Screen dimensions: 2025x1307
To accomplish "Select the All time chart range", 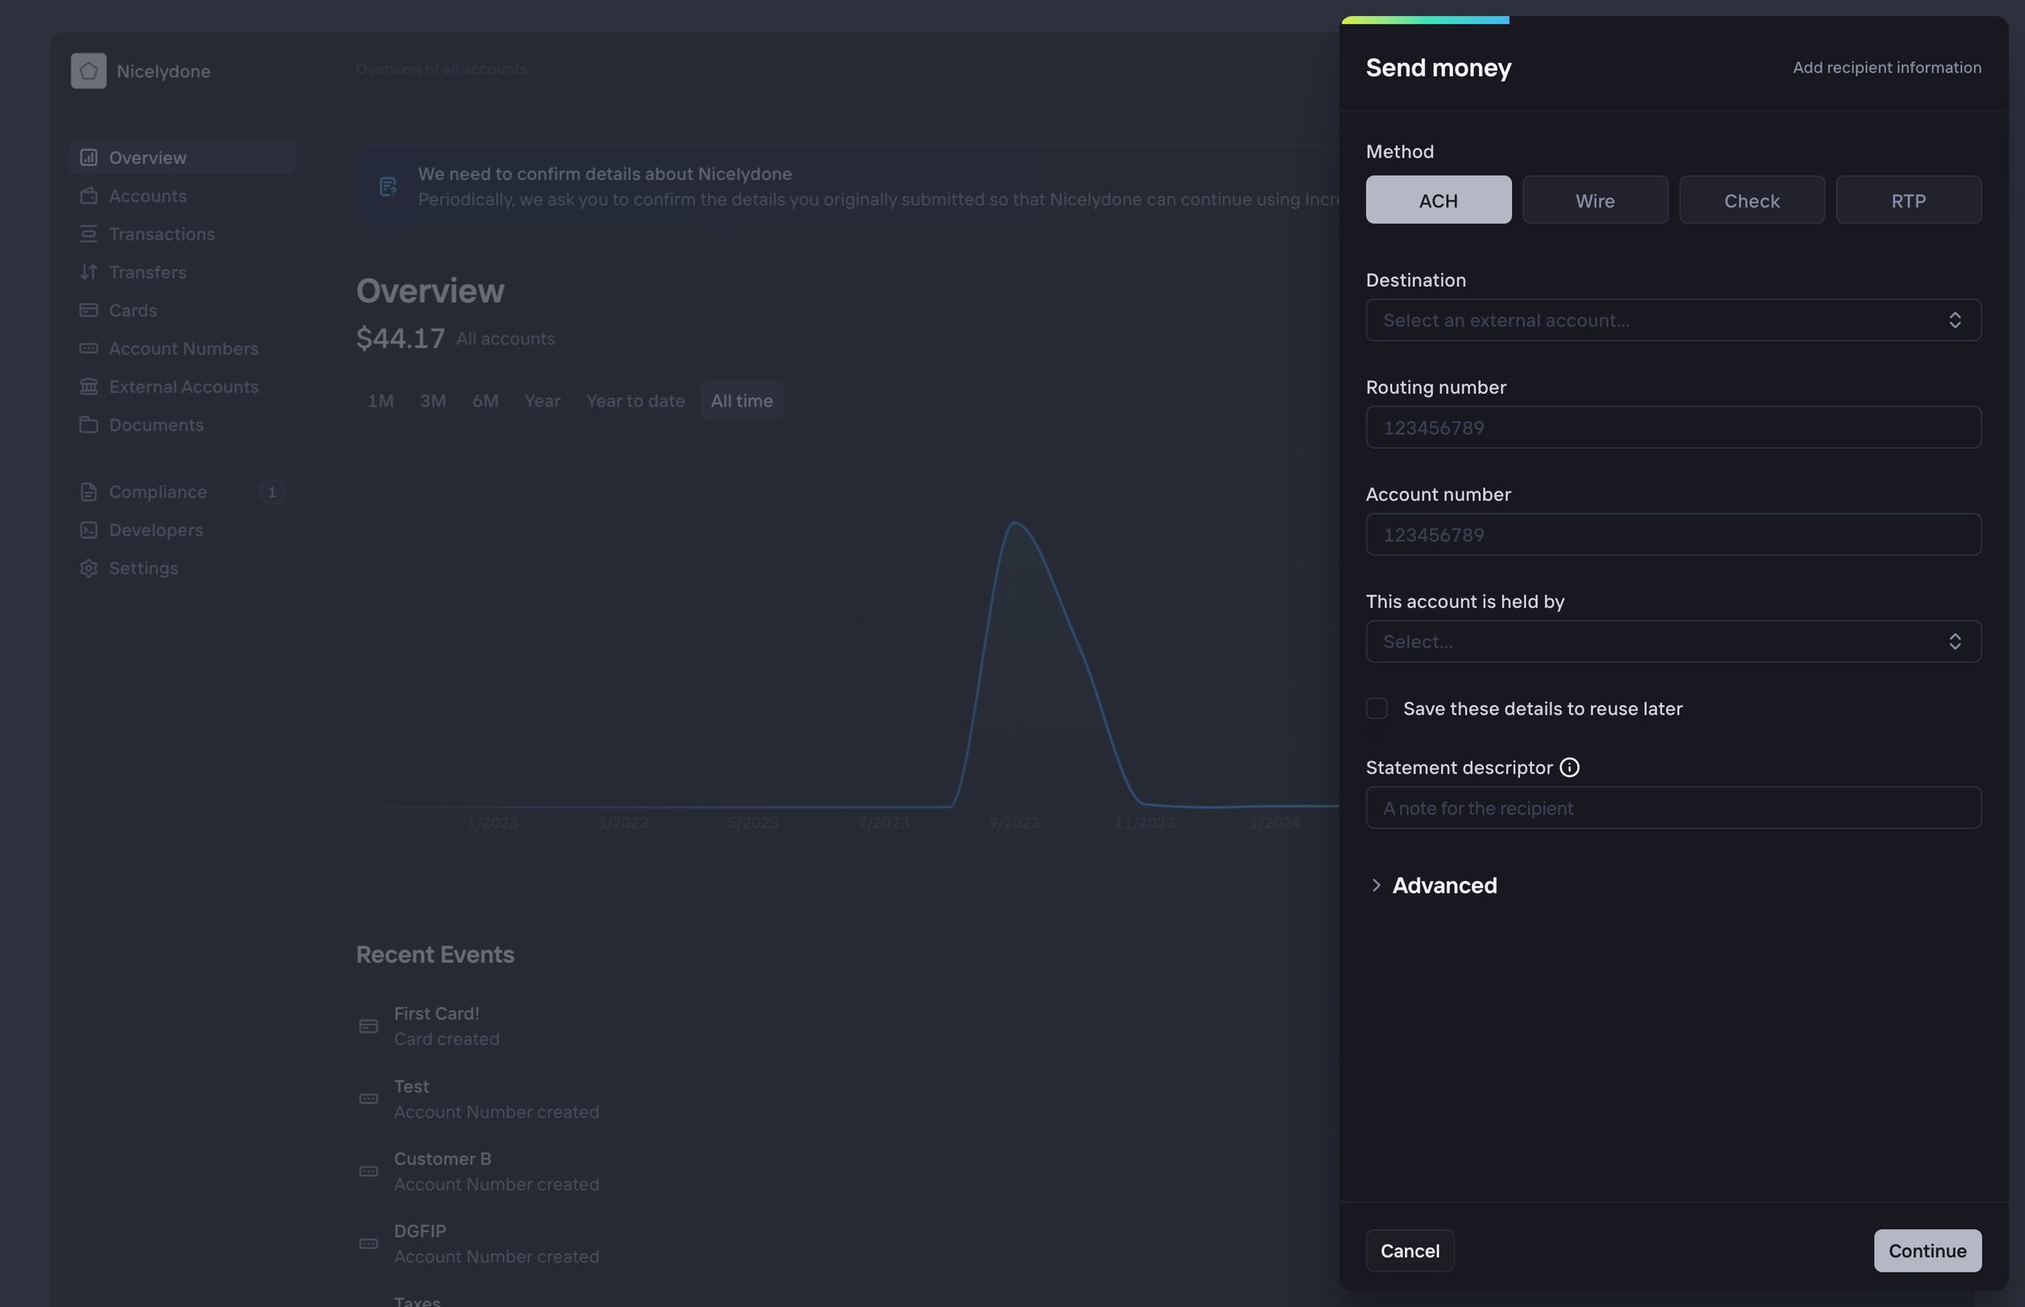I will point(742,401).
